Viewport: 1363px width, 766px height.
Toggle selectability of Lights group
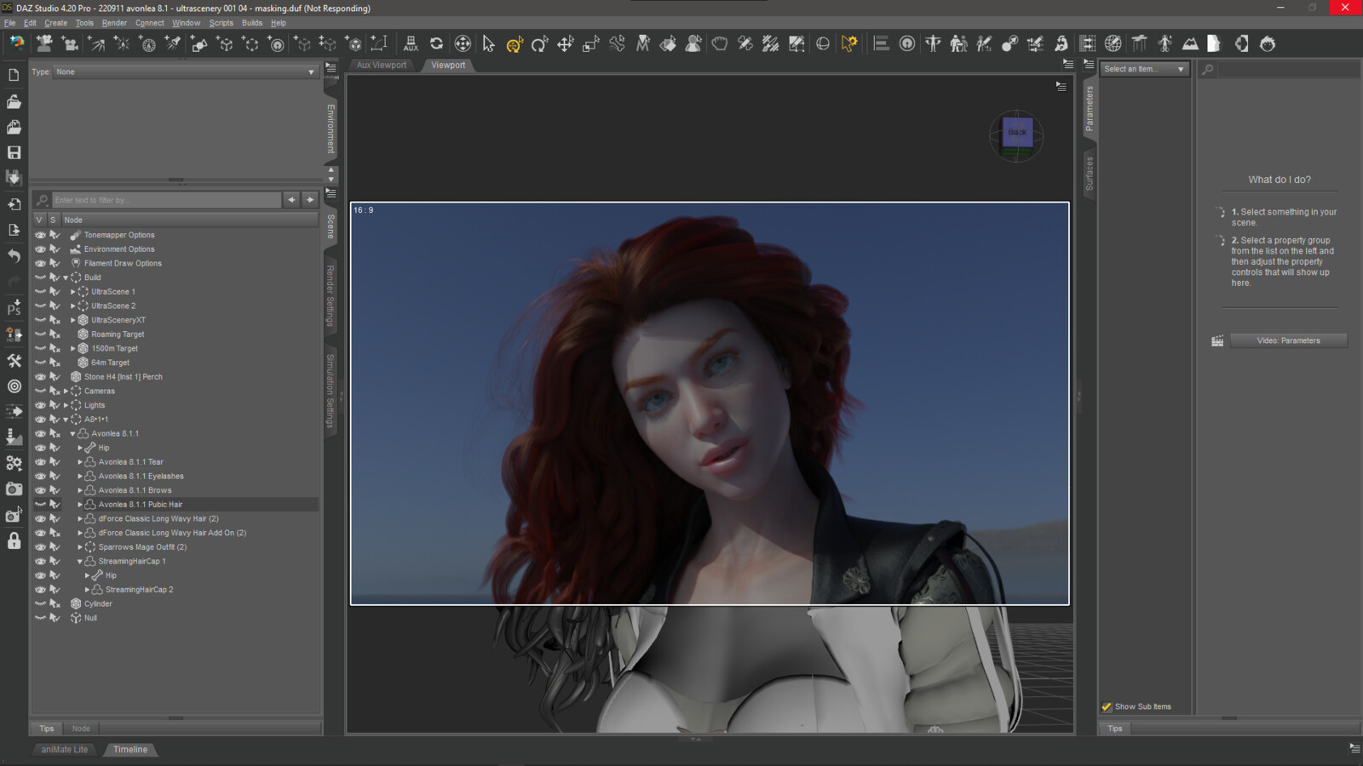coord(55,405)
